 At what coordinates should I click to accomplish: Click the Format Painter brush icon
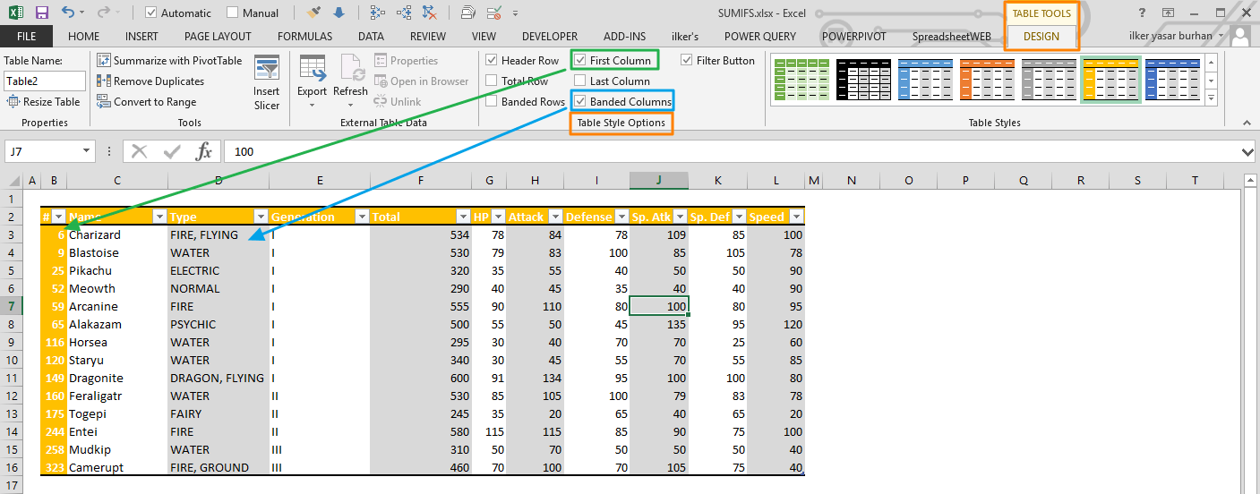[313, 13]
